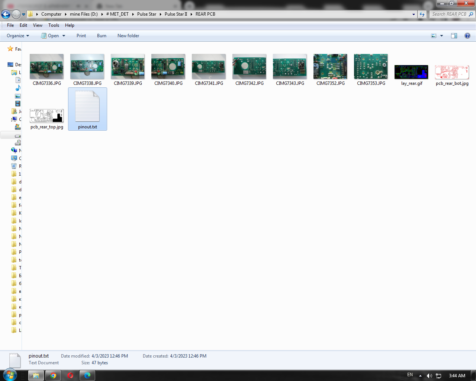476x381 pixels.
Task: Expand the view options dropdown arrow
Action: point(441,36)
